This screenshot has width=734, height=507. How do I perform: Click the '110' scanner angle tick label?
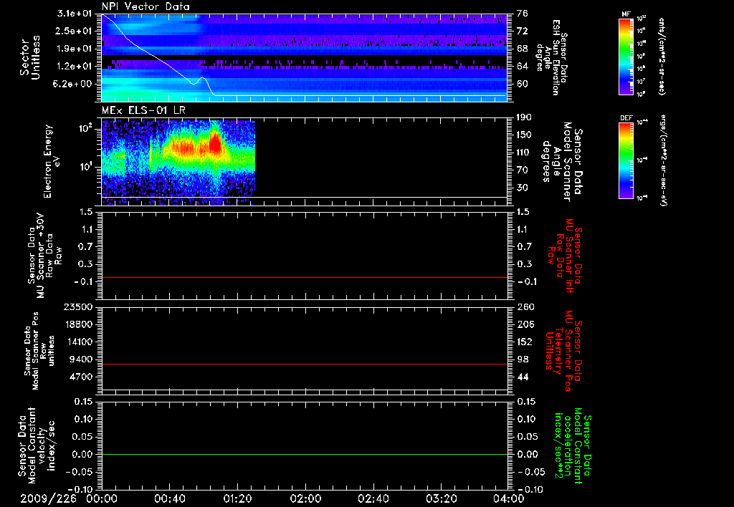(525, 153)
